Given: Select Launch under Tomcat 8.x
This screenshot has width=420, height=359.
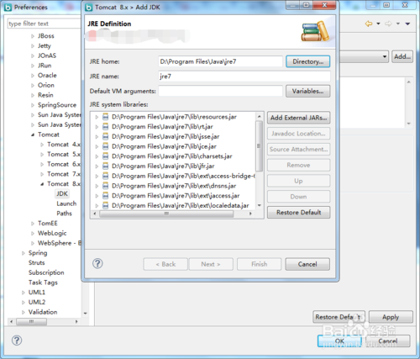Looking at the screenshot, I should coord(66,203).
